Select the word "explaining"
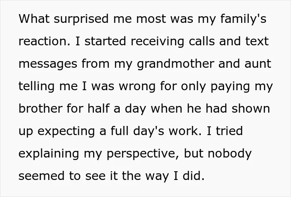291x197 pixels. [49, 154]
